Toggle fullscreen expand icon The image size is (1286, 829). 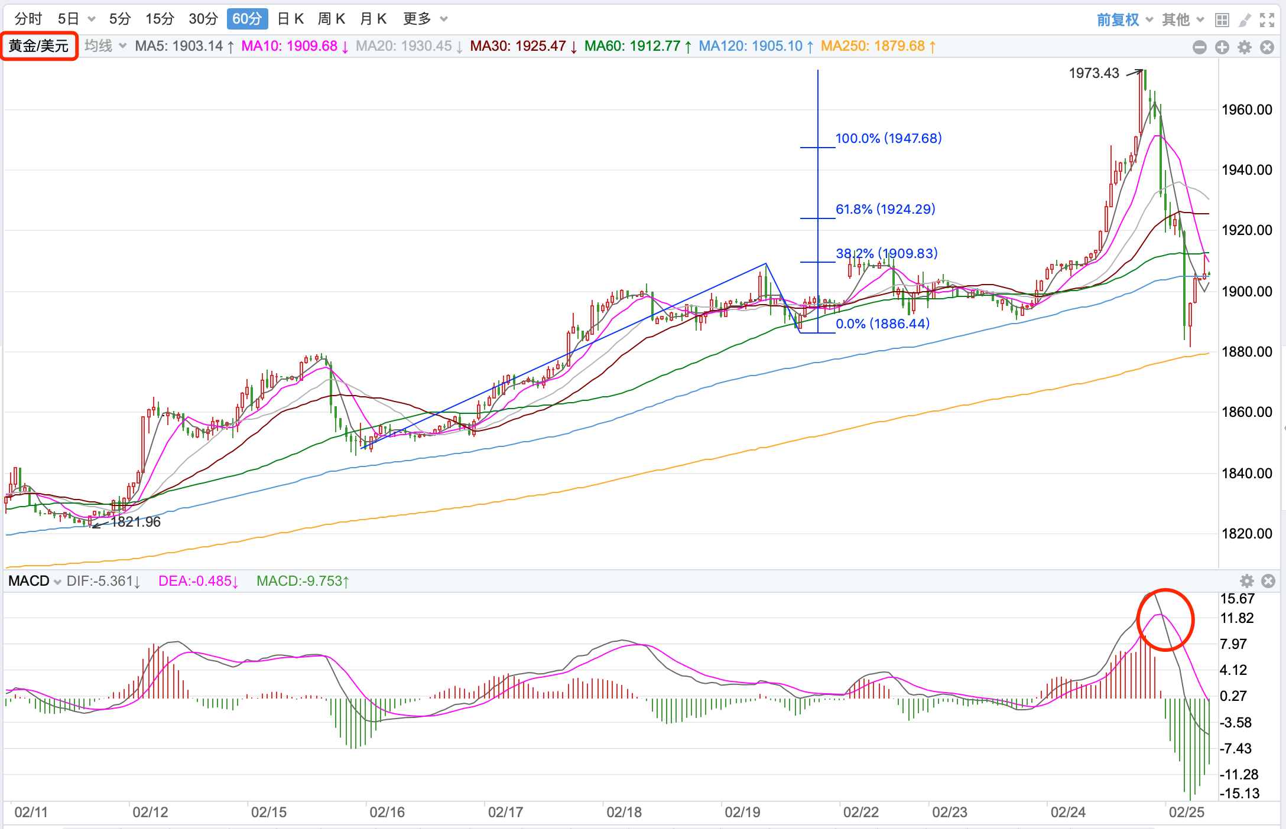pos(1267,20)
